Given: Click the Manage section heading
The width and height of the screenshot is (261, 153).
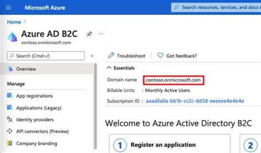Looking at the screenshot, I should 16,84.
